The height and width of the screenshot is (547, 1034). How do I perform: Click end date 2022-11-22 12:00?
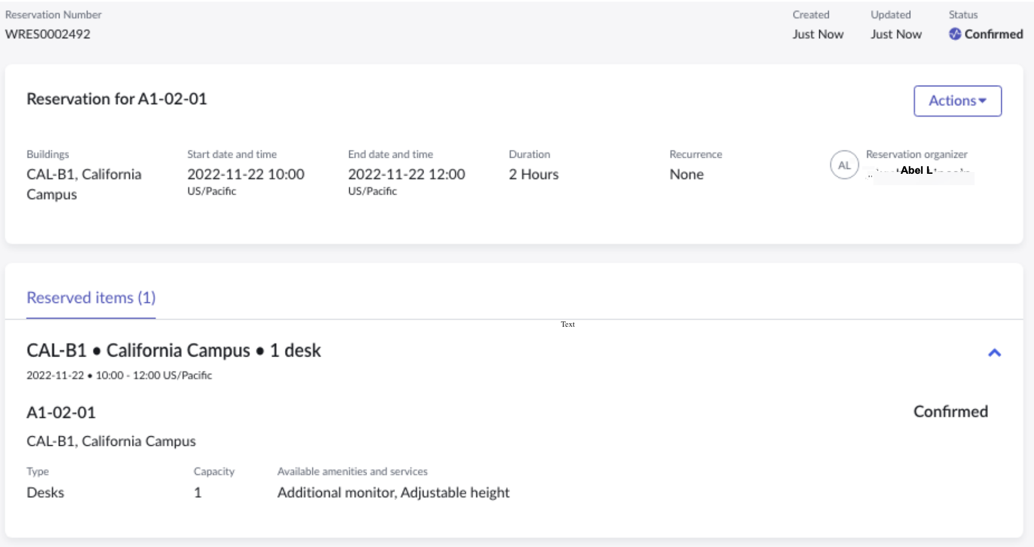(x=406, y=174)
